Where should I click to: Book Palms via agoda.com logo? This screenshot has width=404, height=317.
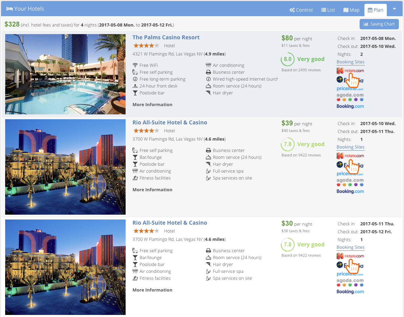(350, 97)
